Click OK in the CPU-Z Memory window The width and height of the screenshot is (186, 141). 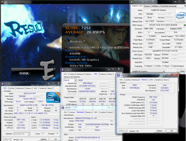pos(171,131)
